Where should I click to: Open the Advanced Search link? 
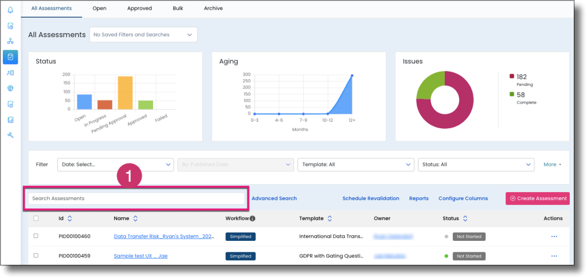274,198
